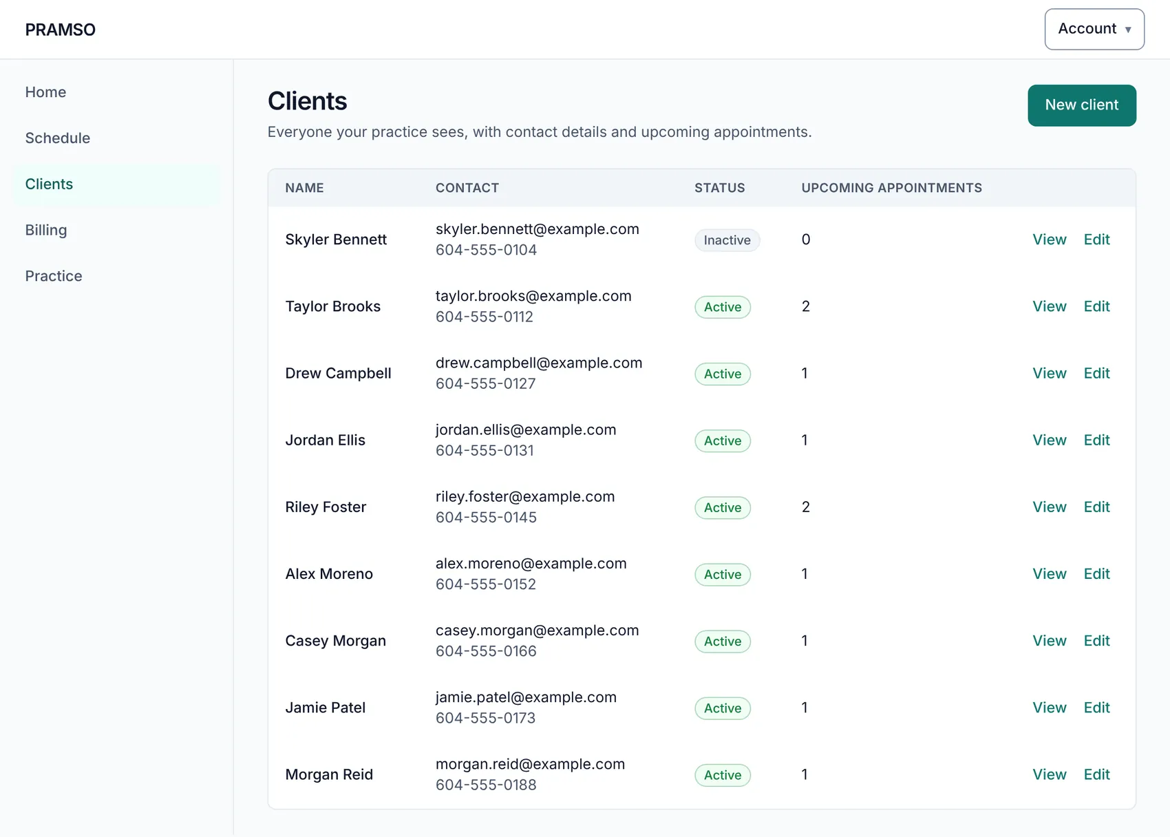The image size is (1170, 837).
Task: View Jamie Patel's record
Action: 1050,707
